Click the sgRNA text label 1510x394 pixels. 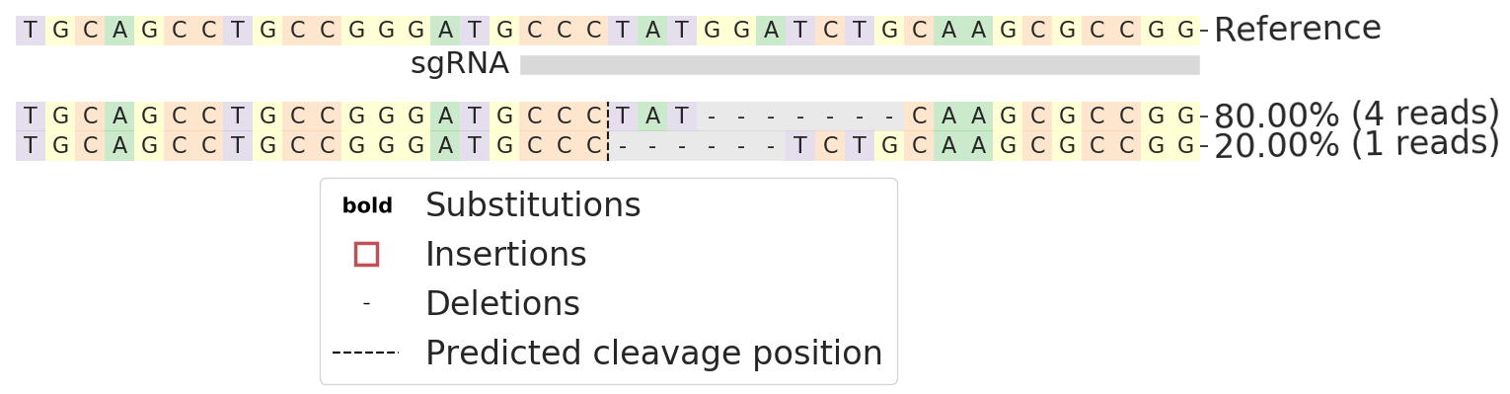coord(460,64)
